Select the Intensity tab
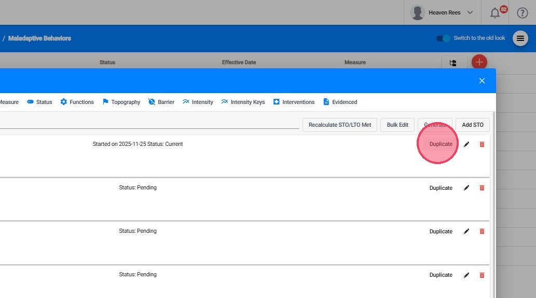The width and height of the screenshot is (536, 298). point(198,102)
